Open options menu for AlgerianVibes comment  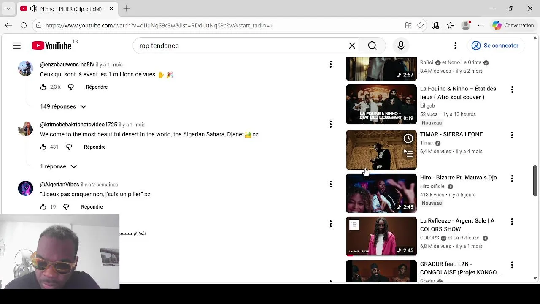pos(331,184)
